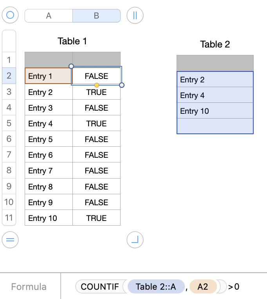
Task: Click the add row handle
Action: tap(10, 239)
